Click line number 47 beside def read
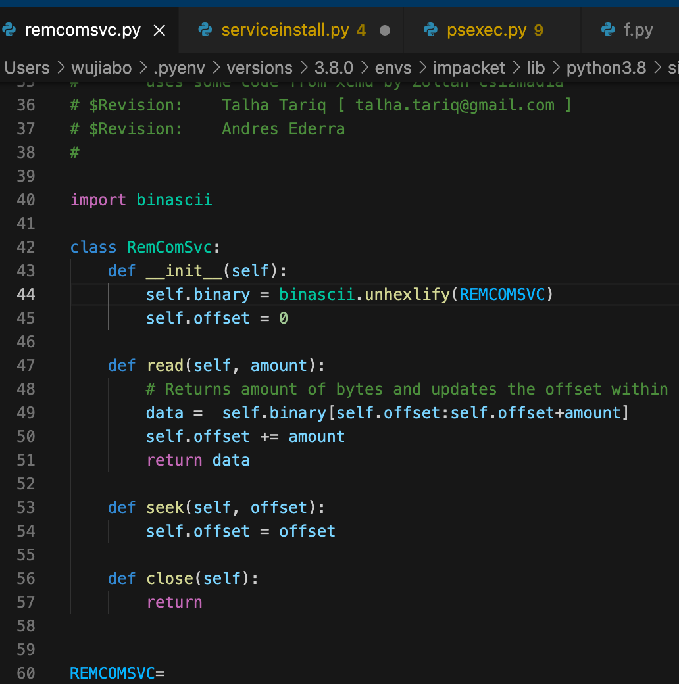This screenshot has height=684, width=679. click(26, 366)
